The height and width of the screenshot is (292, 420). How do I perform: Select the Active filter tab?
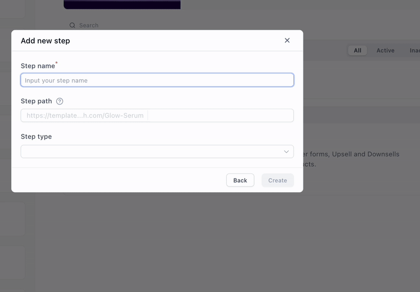point(385,50)
